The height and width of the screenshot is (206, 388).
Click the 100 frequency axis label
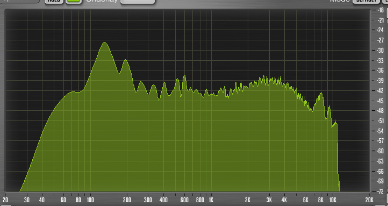coord(90,200)
